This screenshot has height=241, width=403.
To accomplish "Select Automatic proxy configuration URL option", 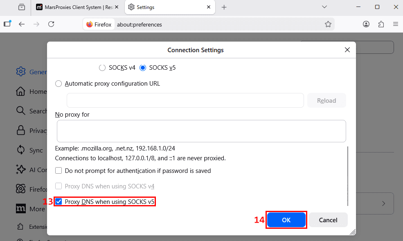I will 59,84.
